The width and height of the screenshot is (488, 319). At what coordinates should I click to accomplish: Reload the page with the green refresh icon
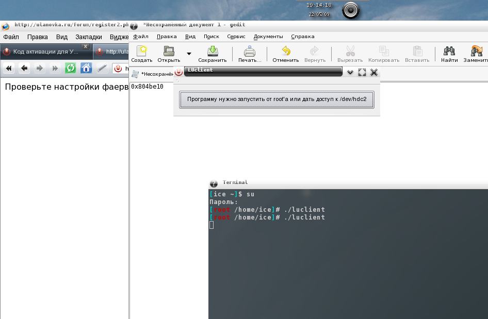point(70,68)
